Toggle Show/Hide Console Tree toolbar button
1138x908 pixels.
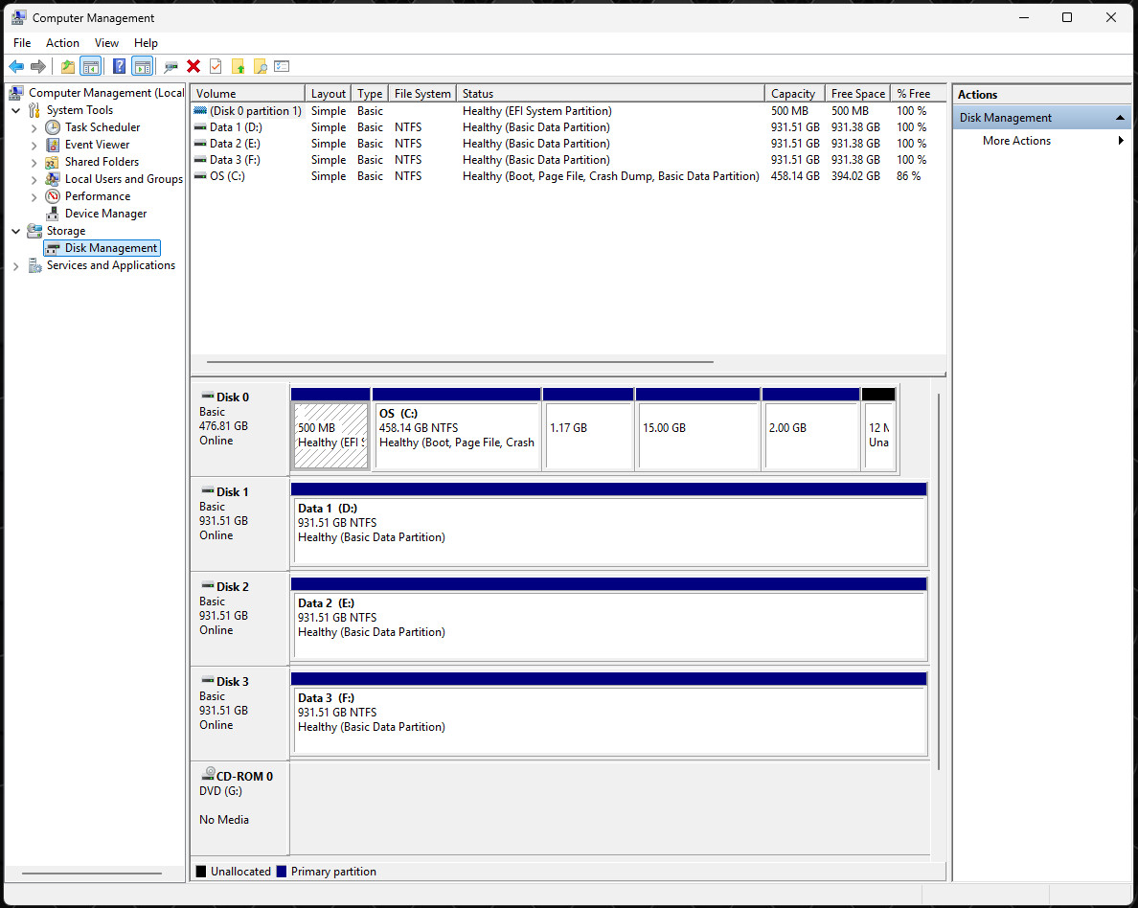tap(91, 67)
